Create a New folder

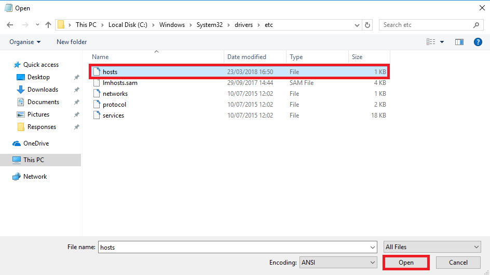pos(72,42)
